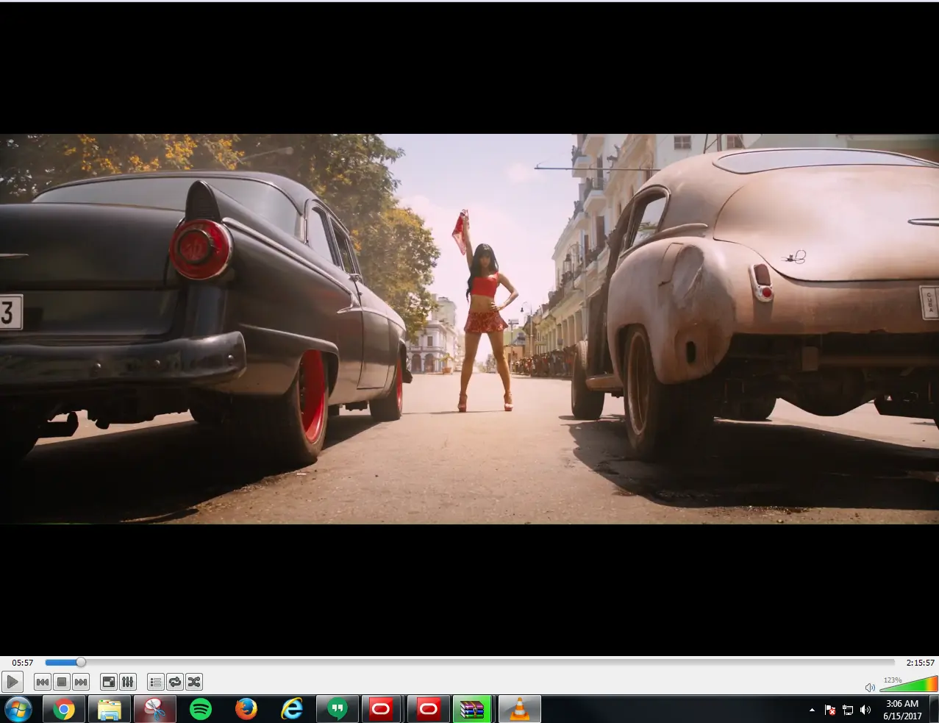
Task: Select the VLC cone taskbar icon
Action: pos(520,709)
